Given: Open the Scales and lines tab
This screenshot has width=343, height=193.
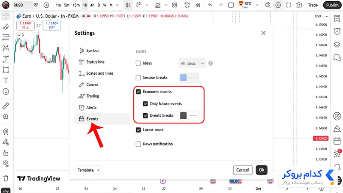Looking at the screenshot, I should pyautogui.click(x=102, y=73).
